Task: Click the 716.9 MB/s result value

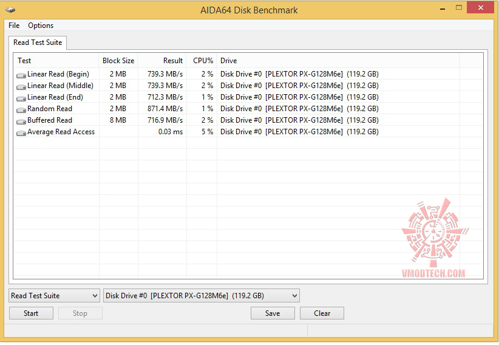Action: pos(165,120)
